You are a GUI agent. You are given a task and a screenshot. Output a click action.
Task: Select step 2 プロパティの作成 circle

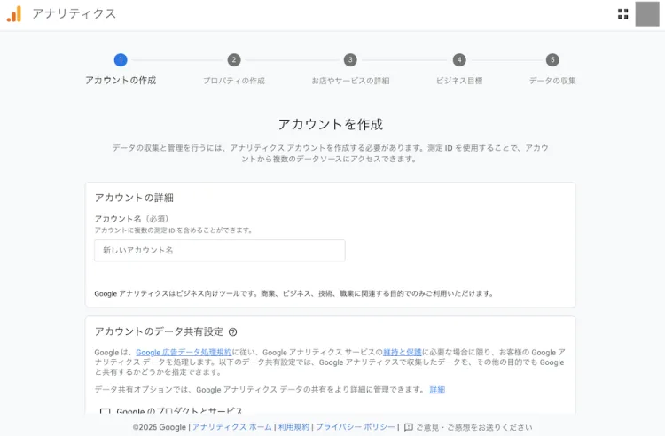(x=234, y=59)
